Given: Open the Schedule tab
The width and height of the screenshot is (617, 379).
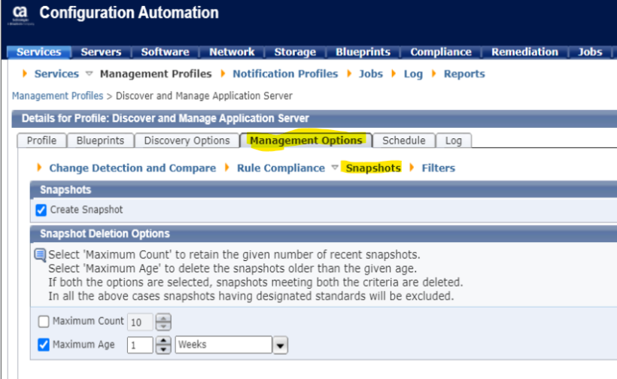Looking at the screenshot, I should click(x=403, y=141).
